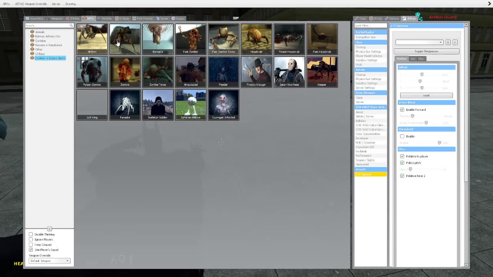Uncheck Join Player's Squad
Screen dimensions: 493x277
click(x=31, y=250)
